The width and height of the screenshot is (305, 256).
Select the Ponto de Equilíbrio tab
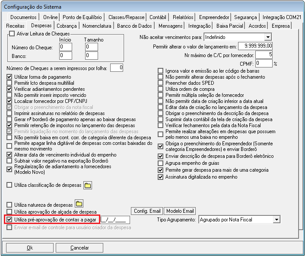pyautogui.click(x=82, y=17)
